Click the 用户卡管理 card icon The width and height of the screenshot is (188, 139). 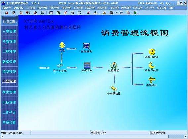[60, 66]
